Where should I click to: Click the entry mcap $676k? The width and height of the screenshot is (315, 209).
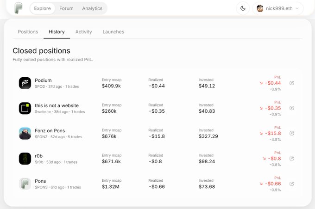pyautogui.click(x=109, y=136)
